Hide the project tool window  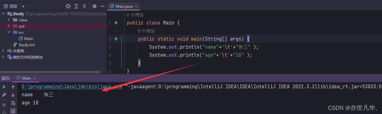point(103,6)
